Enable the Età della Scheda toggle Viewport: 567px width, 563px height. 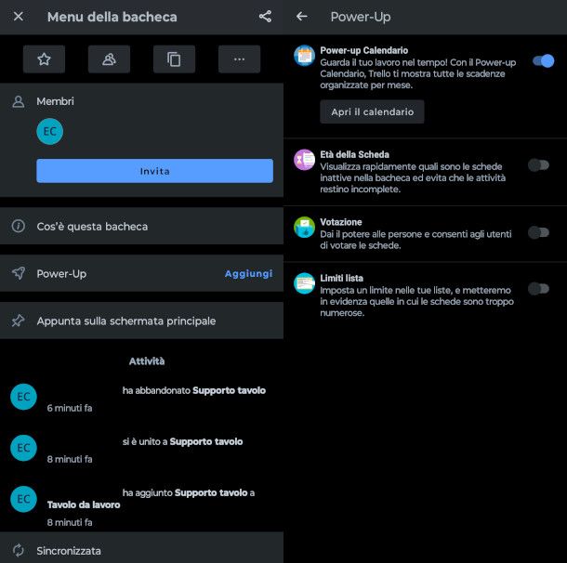pyautogui.click(x=539, y=165)
